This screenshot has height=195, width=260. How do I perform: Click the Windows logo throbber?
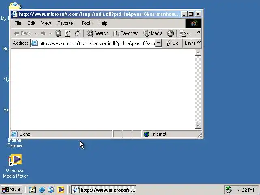194,24
